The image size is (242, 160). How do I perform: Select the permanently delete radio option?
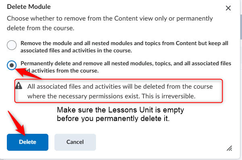[12, 65]
